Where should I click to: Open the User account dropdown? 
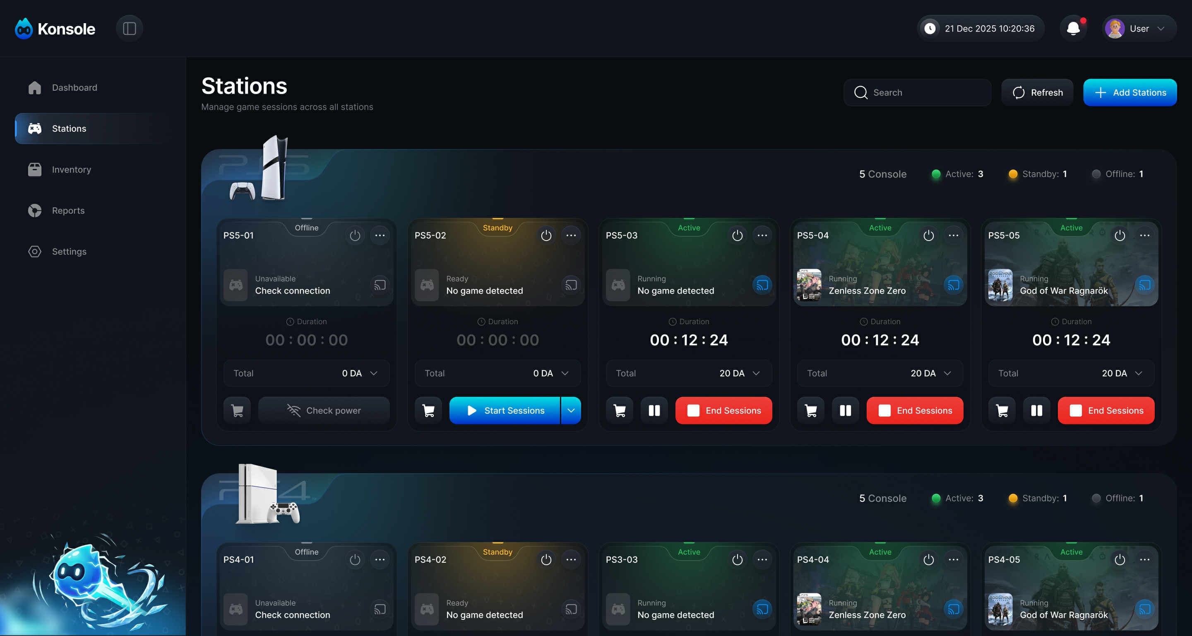click(1139, 29)
